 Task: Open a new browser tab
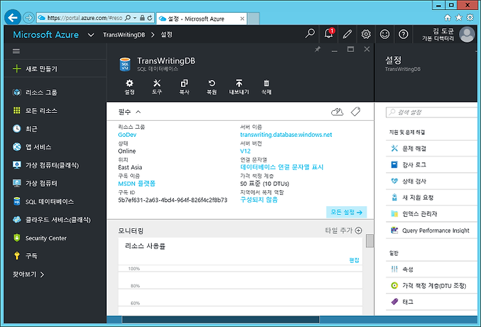[253, 19]
